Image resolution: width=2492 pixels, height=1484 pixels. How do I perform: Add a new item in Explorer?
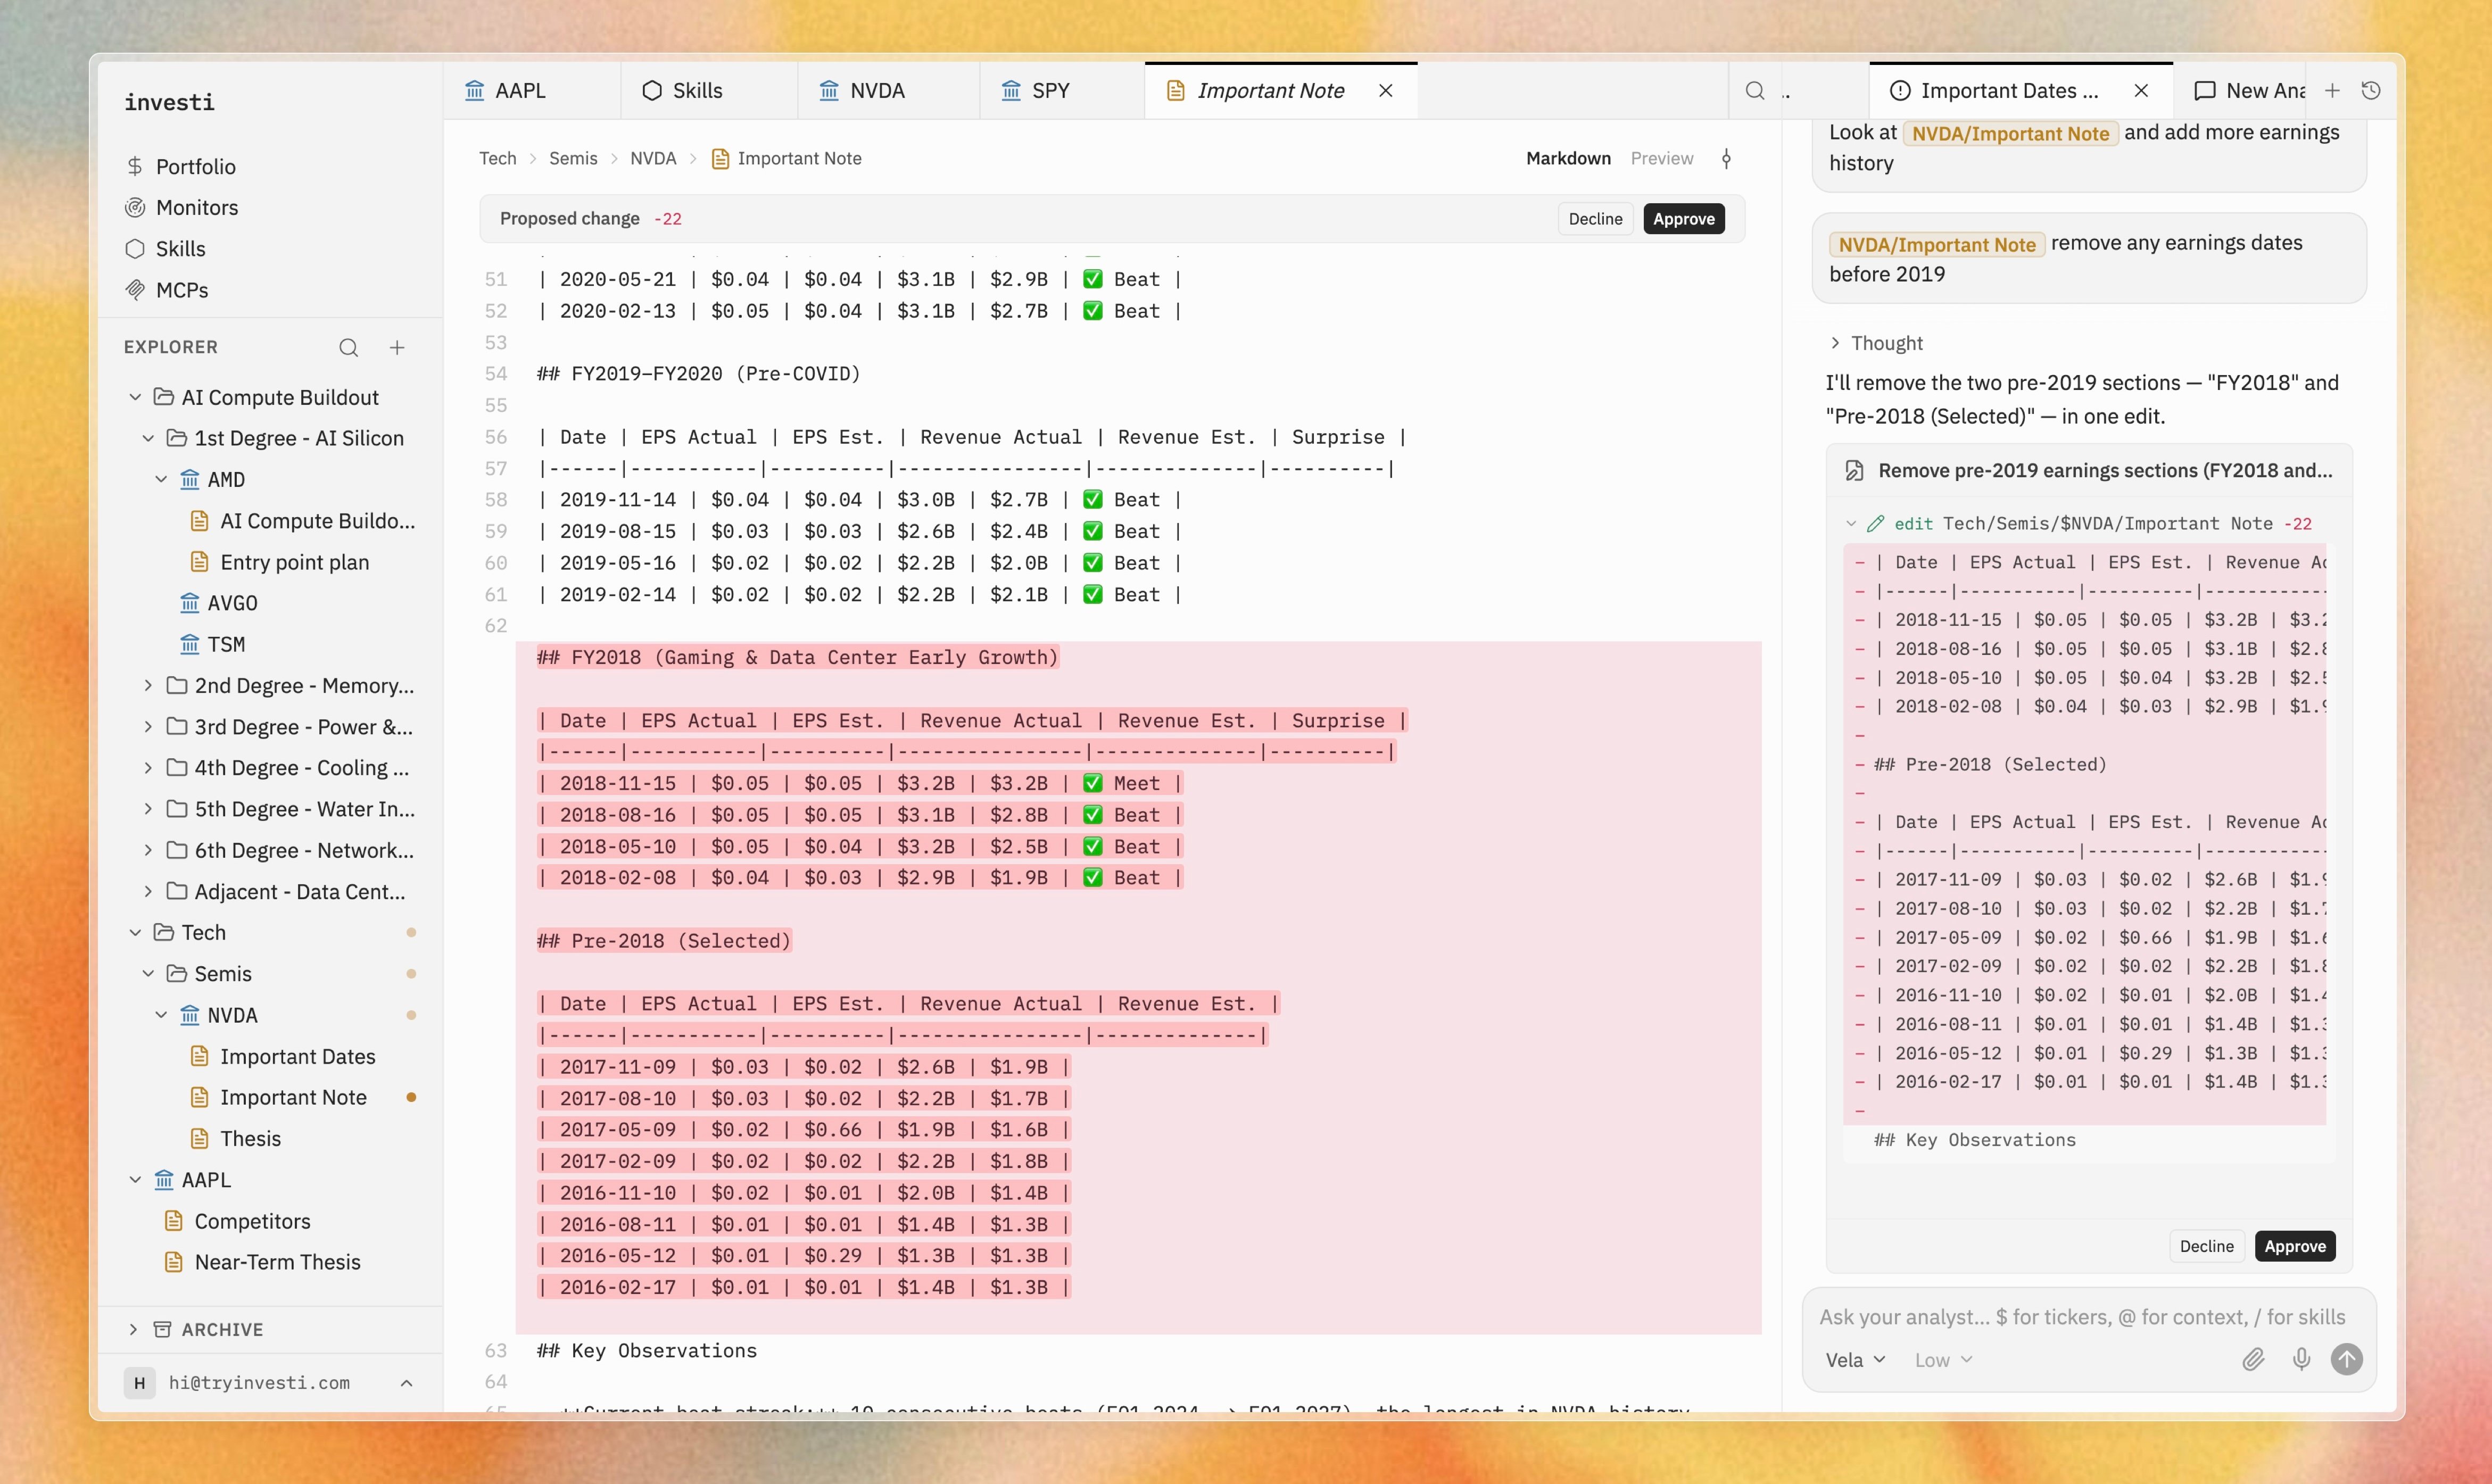(x=397, y=347)
